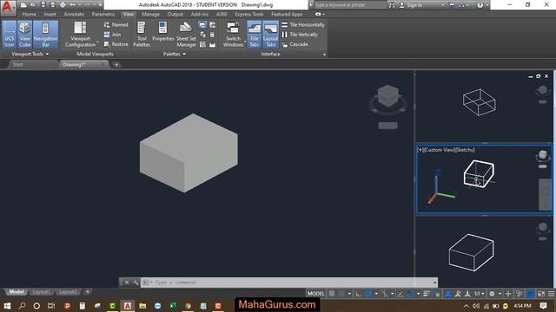Expand the Palettes panel
Viewport: 556px width, 312px height.
(174, 54)
